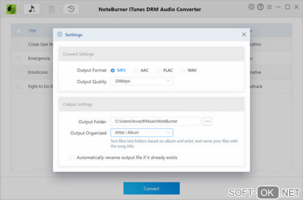This screenshot has width=303, height=200.
Task: Select FLAC output format
Action: click(x=159, y=71)
